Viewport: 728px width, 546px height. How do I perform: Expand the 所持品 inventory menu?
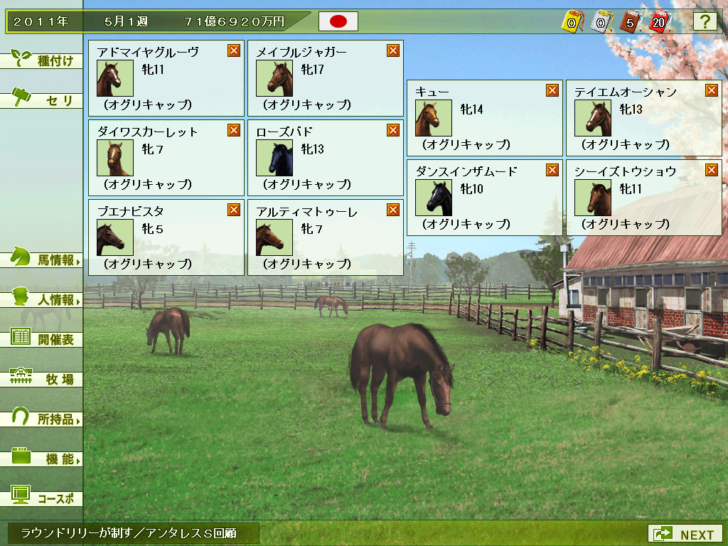pyautogui.click(x=41, y=419)
